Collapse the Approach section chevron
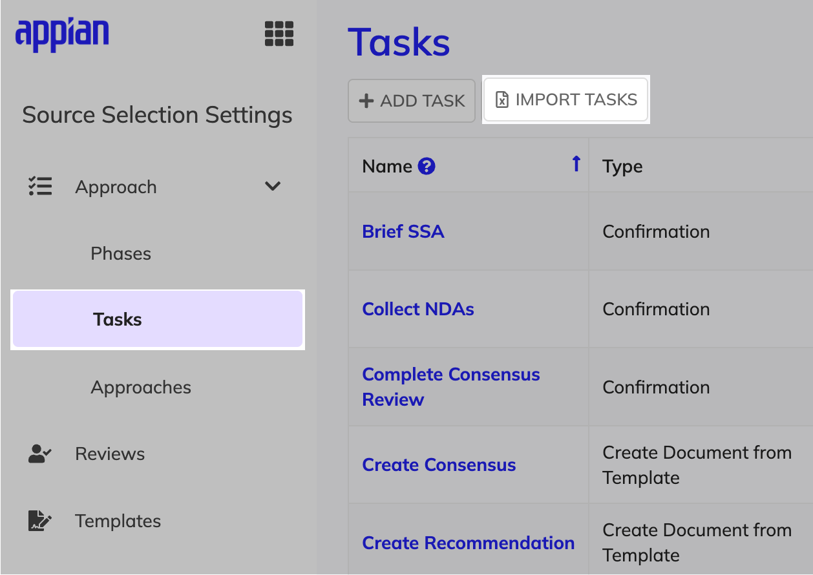Screen dimensions: 813x575 coord(273,186)
